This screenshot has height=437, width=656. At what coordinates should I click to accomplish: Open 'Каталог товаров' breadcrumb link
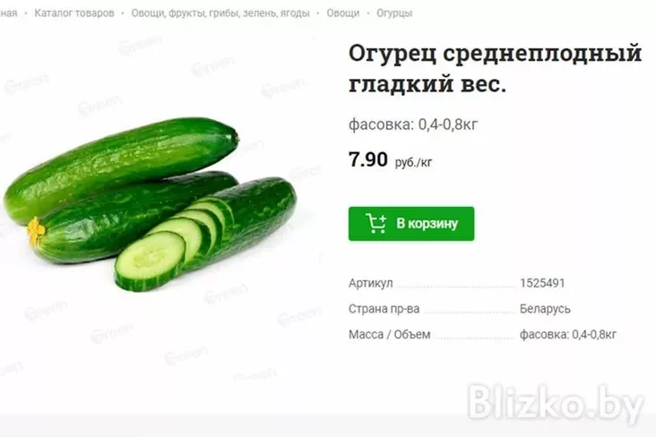pyautogui.click(x=74, y=13)
